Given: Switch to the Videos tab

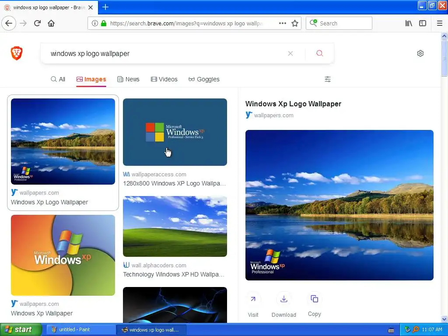Looking at the screenshot, I should pyautogui.click(x=164, y=79).
